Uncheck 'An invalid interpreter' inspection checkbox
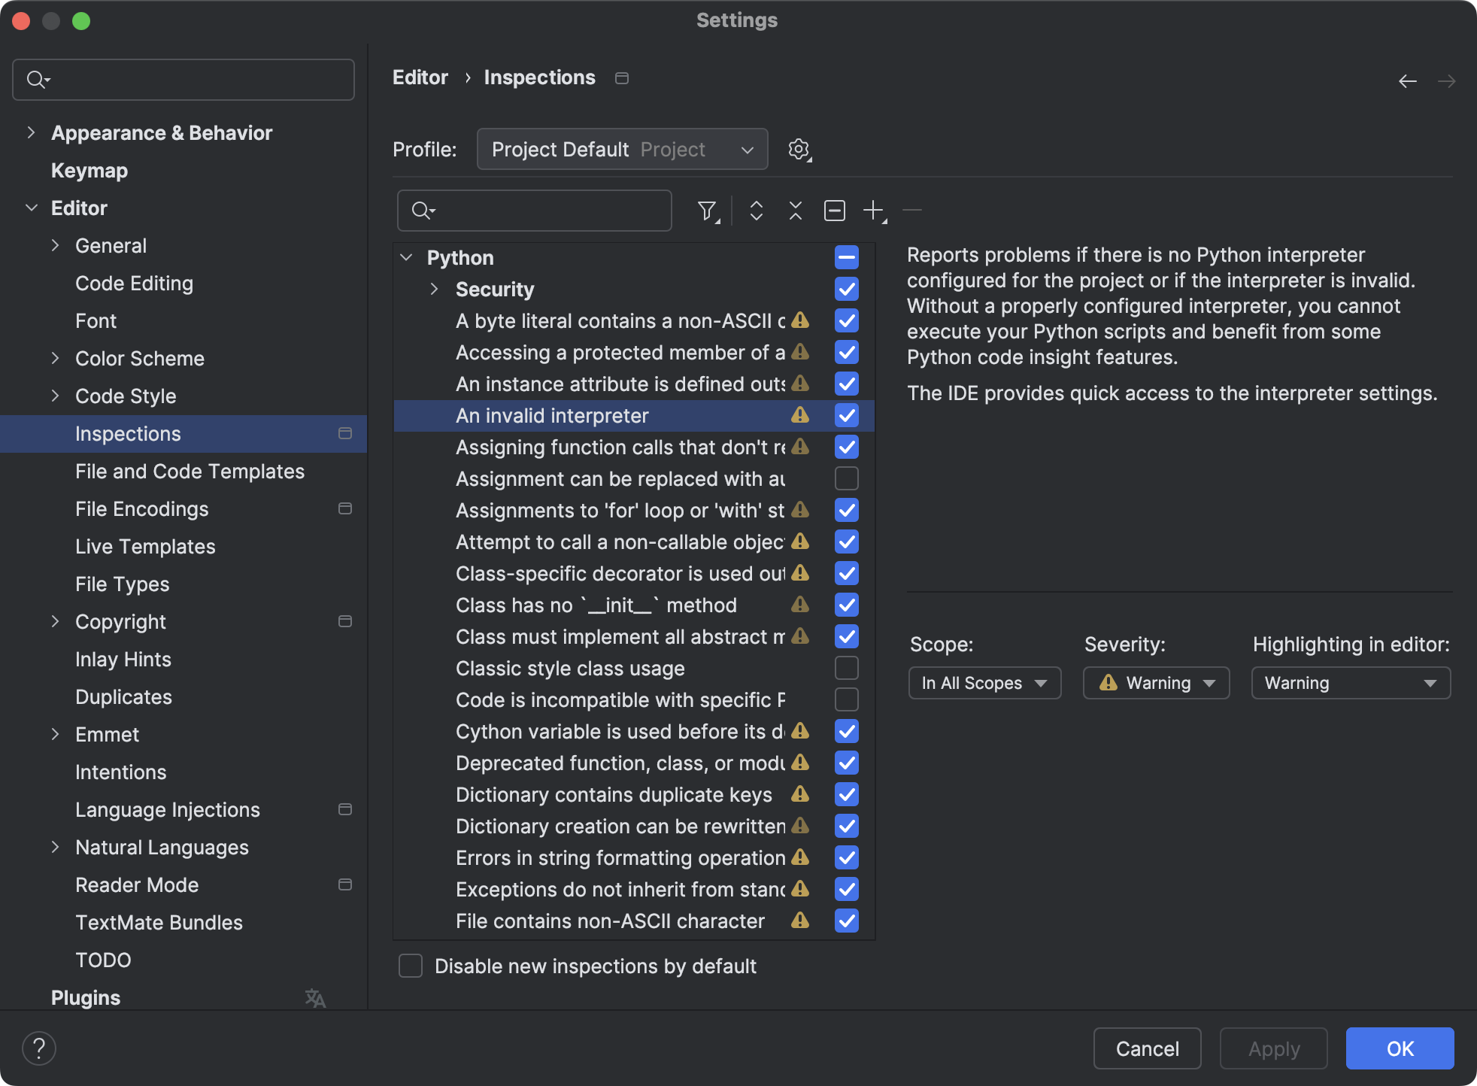The height and width of the screenshot is (1086, 1477). 847,415
